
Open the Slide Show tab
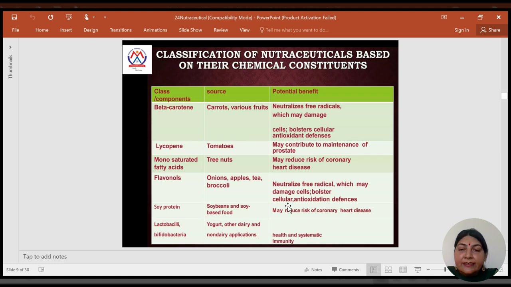(190, 30)
